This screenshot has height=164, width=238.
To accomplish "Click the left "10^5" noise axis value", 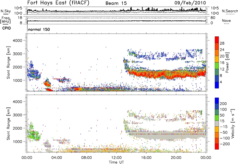I will tap(18, 8).
